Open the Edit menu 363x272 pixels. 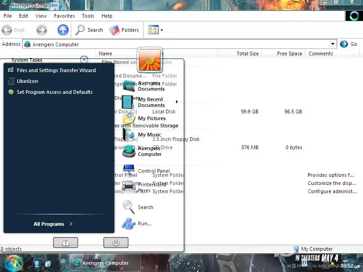24,16
